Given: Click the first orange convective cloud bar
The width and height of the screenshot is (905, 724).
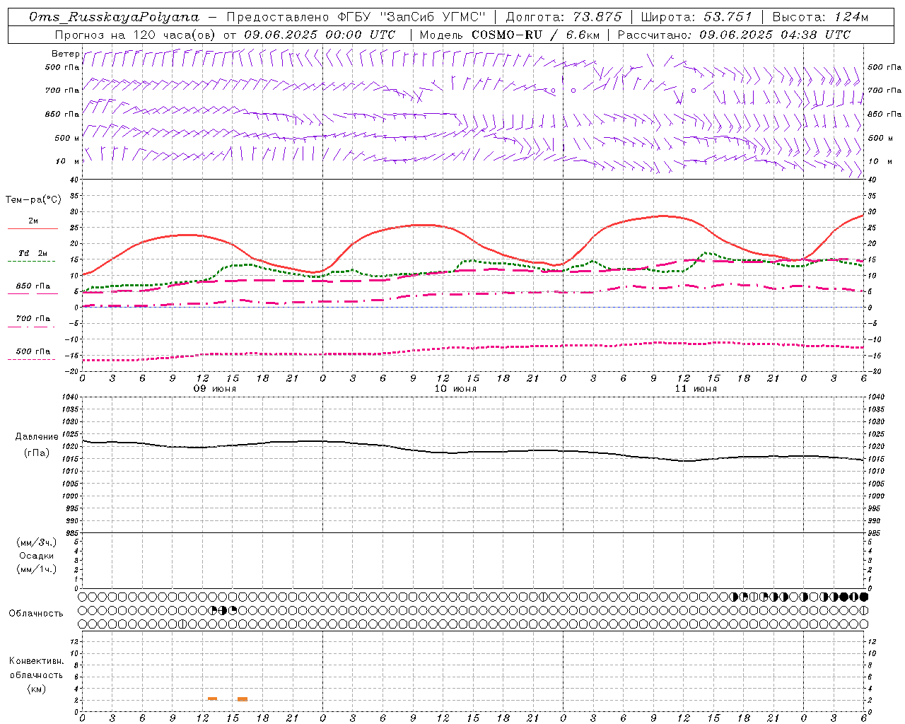Looking at the screenshot, I should click(212, 699).
